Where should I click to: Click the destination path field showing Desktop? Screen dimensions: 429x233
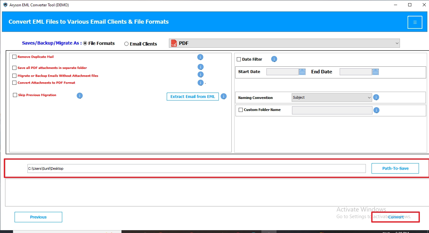click(x=196, y=169)
